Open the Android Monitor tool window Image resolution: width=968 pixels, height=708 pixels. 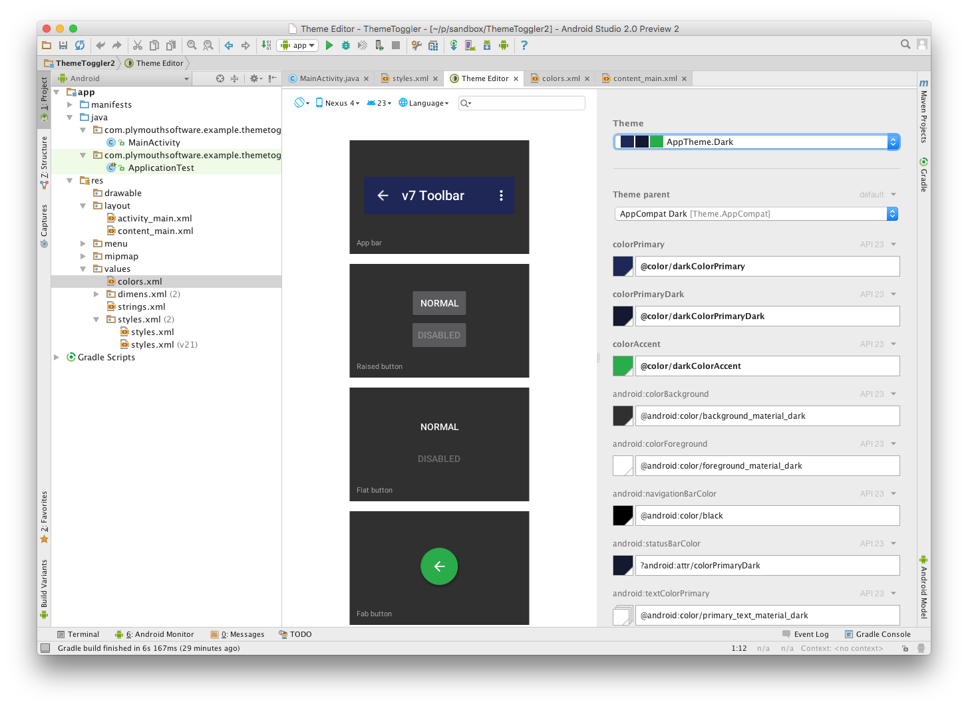click(x=154, y=634)
